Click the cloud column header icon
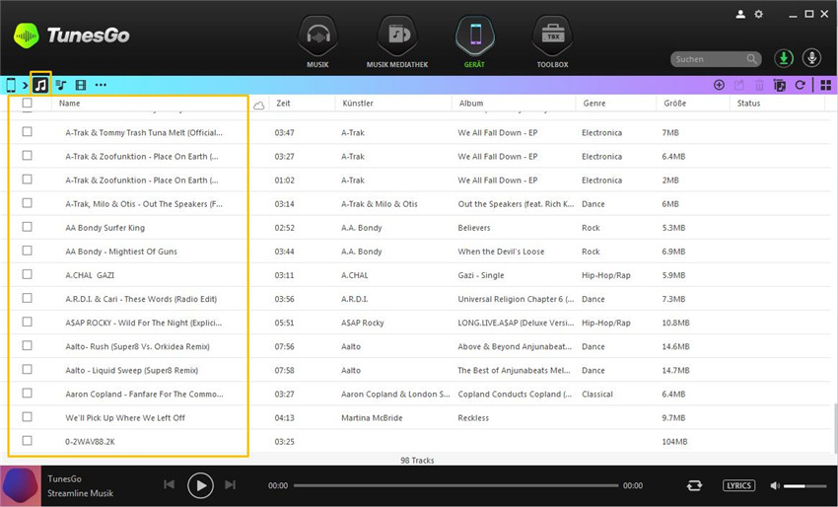 [x=258, y=106]
